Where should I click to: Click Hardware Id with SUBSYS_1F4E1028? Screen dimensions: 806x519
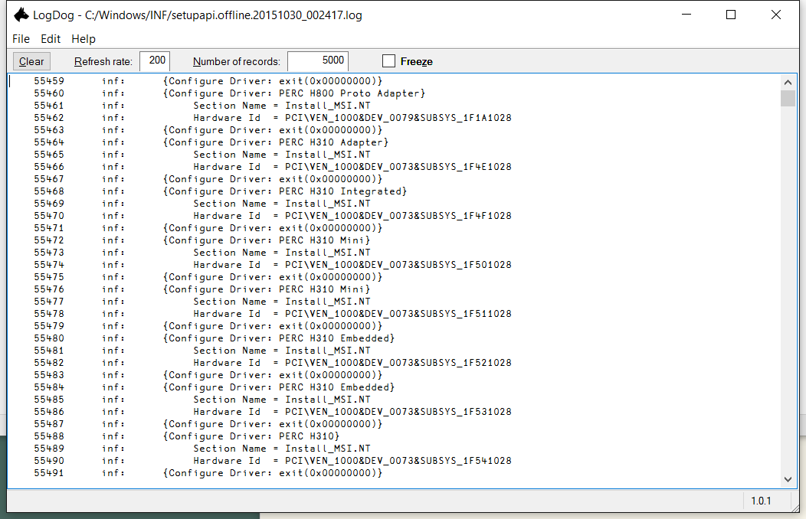(352, 167)
